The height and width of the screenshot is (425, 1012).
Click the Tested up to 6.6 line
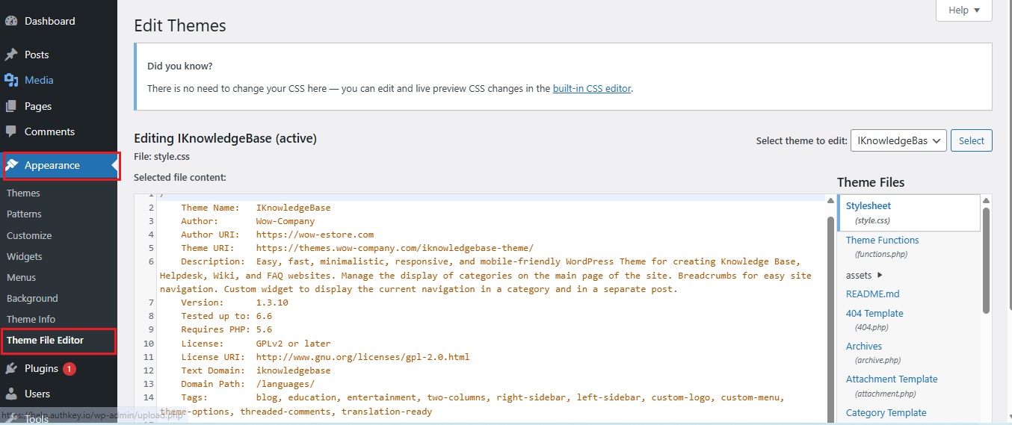point(226,316)
